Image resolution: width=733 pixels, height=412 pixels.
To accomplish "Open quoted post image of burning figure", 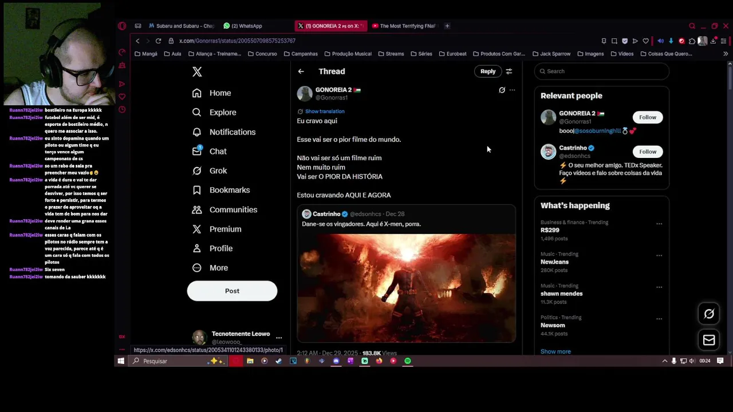I will pos(406,288).
